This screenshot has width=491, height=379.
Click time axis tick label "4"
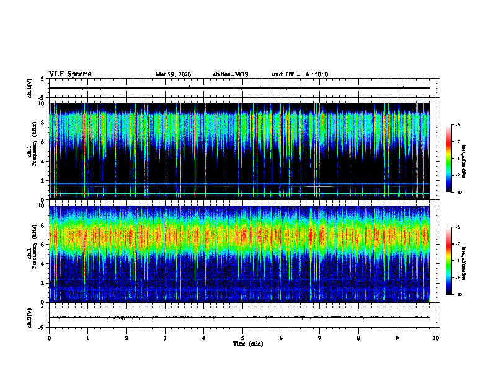(x=204, y=338)
